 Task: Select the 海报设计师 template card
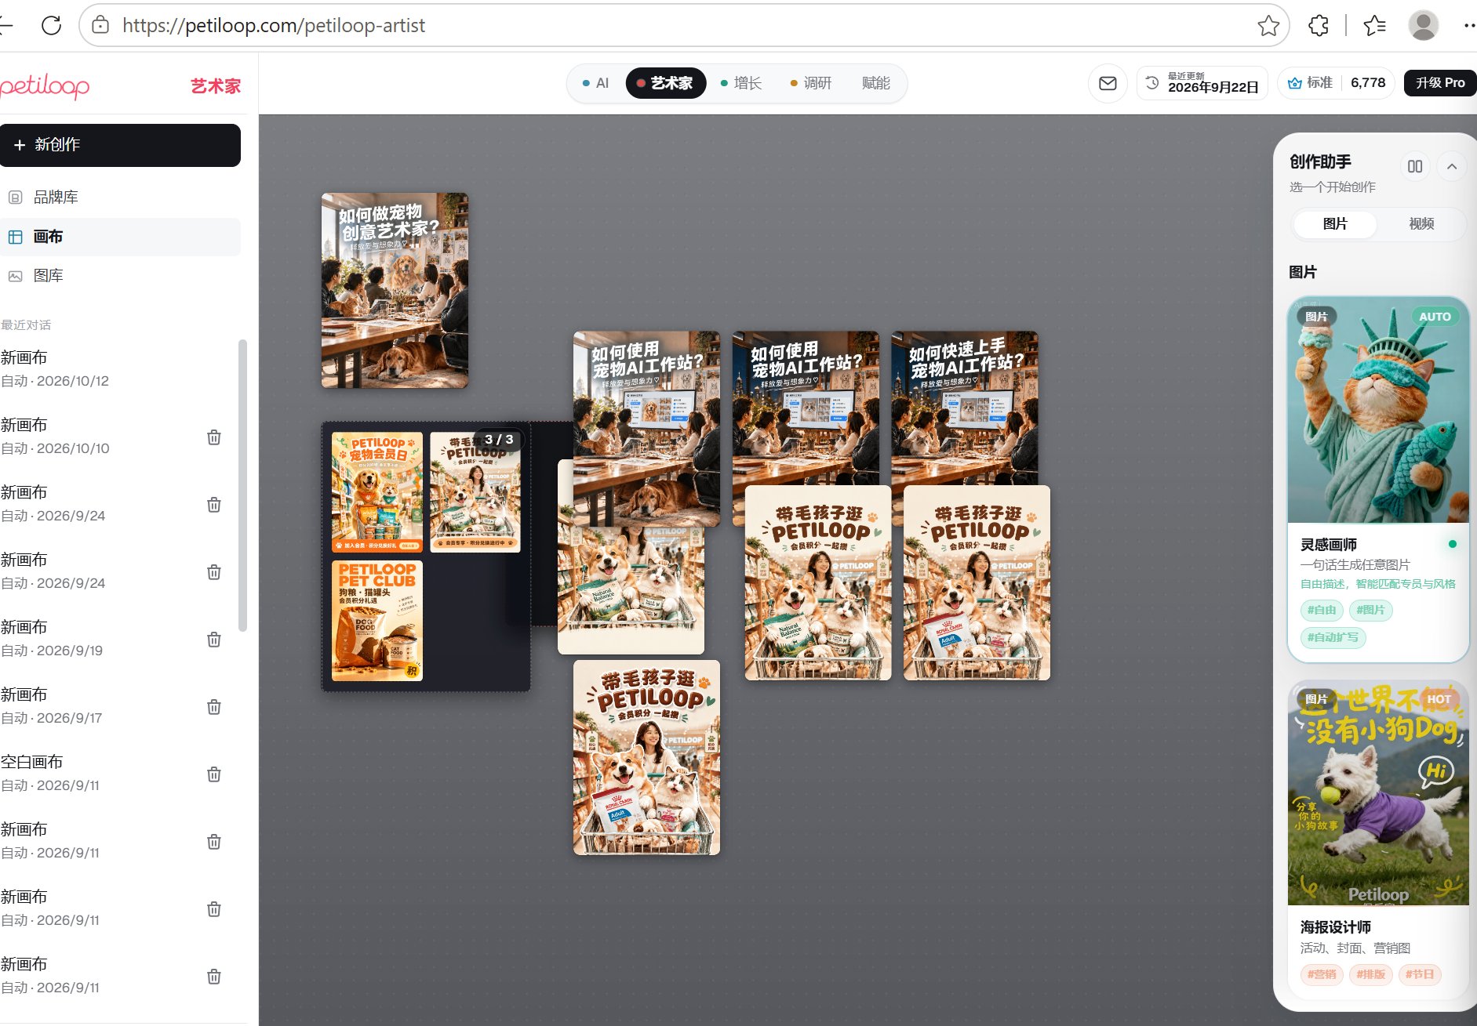click(1378, 839)
